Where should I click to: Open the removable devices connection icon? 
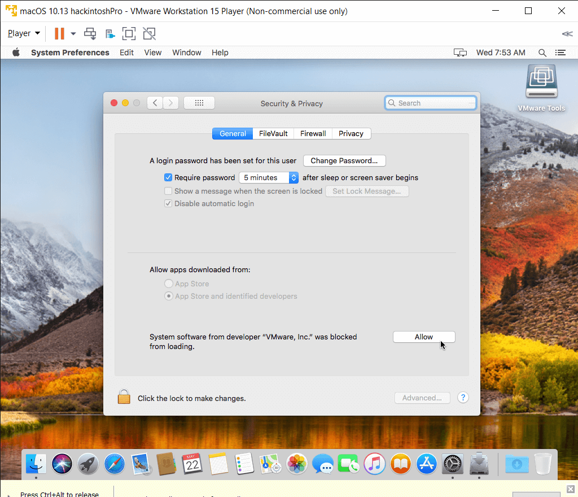point(110,34)
